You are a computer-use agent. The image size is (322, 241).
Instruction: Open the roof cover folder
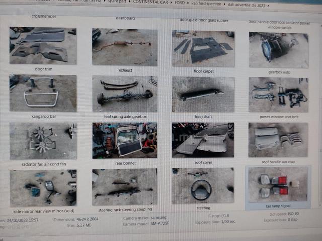pyautogui.click(x=203, y=140)
